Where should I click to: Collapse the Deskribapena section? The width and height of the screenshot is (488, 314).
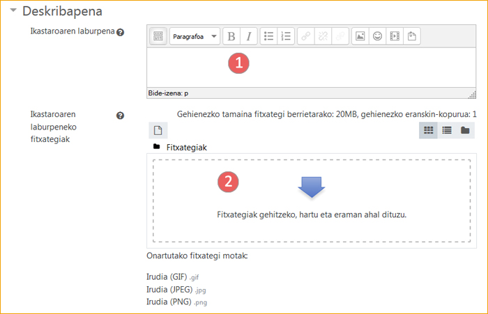coord(13,12)
